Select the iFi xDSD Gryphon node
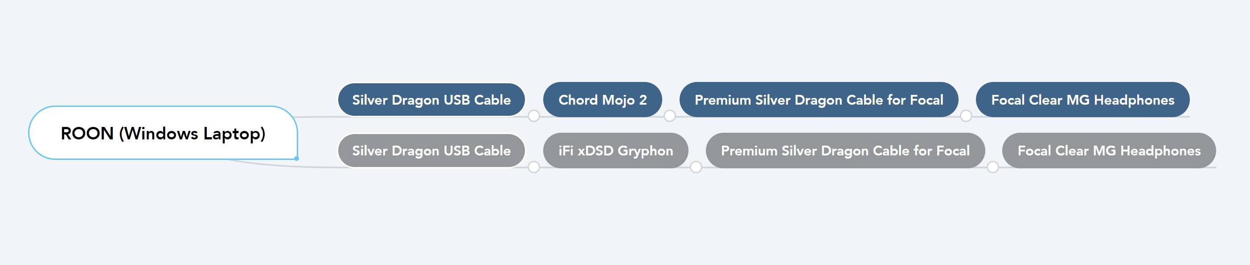The width and height of the screenshot is (1250, 265). click(x=616, y=151)
